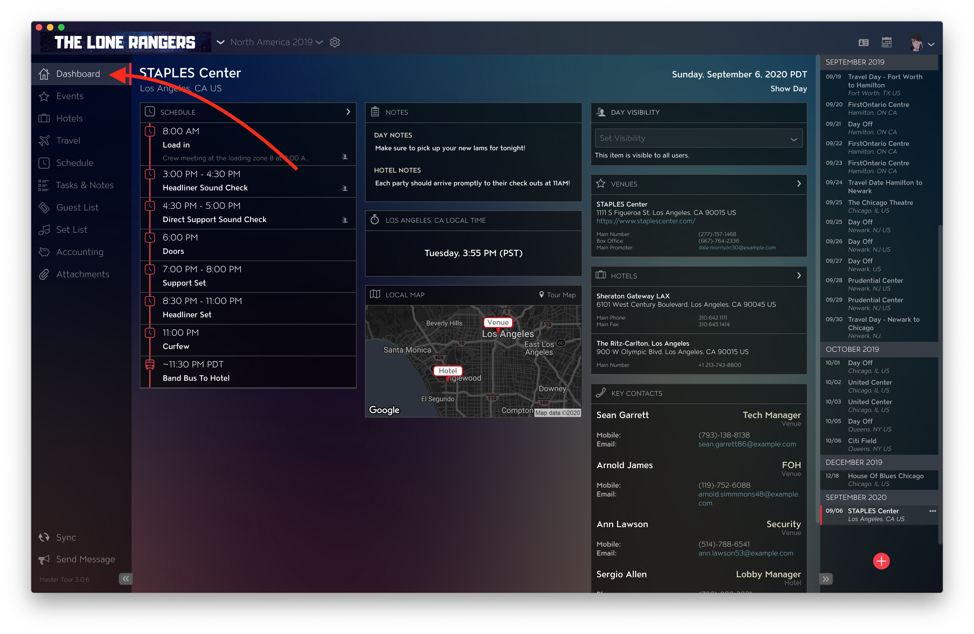The height and width of the screenshot is (634, 974).
Task: Collapse the left sidebar
Action: [x=126, y=579]
